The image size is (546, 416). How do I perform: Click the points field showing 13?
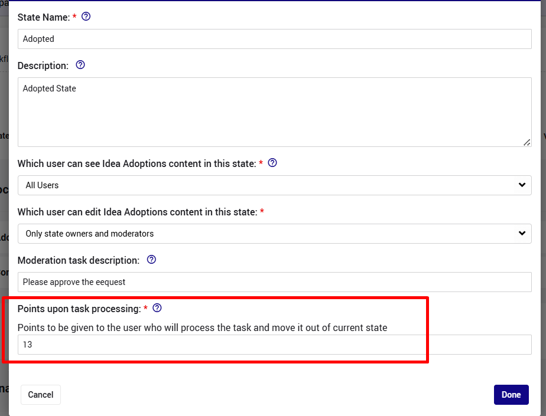pyautogui.click(x=274, y=345)
